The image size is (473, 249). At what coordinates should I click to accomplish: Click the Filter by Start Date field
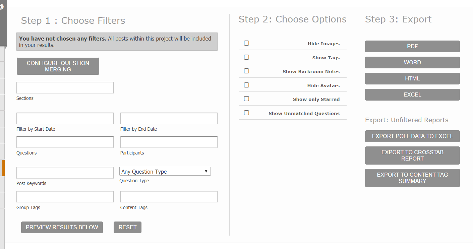click(65, 119)
